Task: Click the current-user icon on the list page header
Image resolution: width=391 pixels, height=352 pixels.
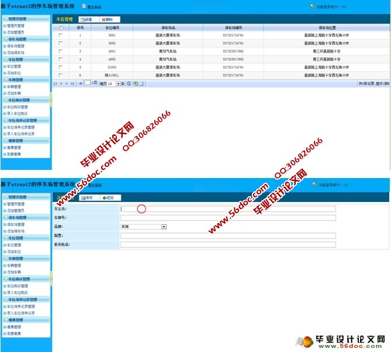Action: coord(313,6)
